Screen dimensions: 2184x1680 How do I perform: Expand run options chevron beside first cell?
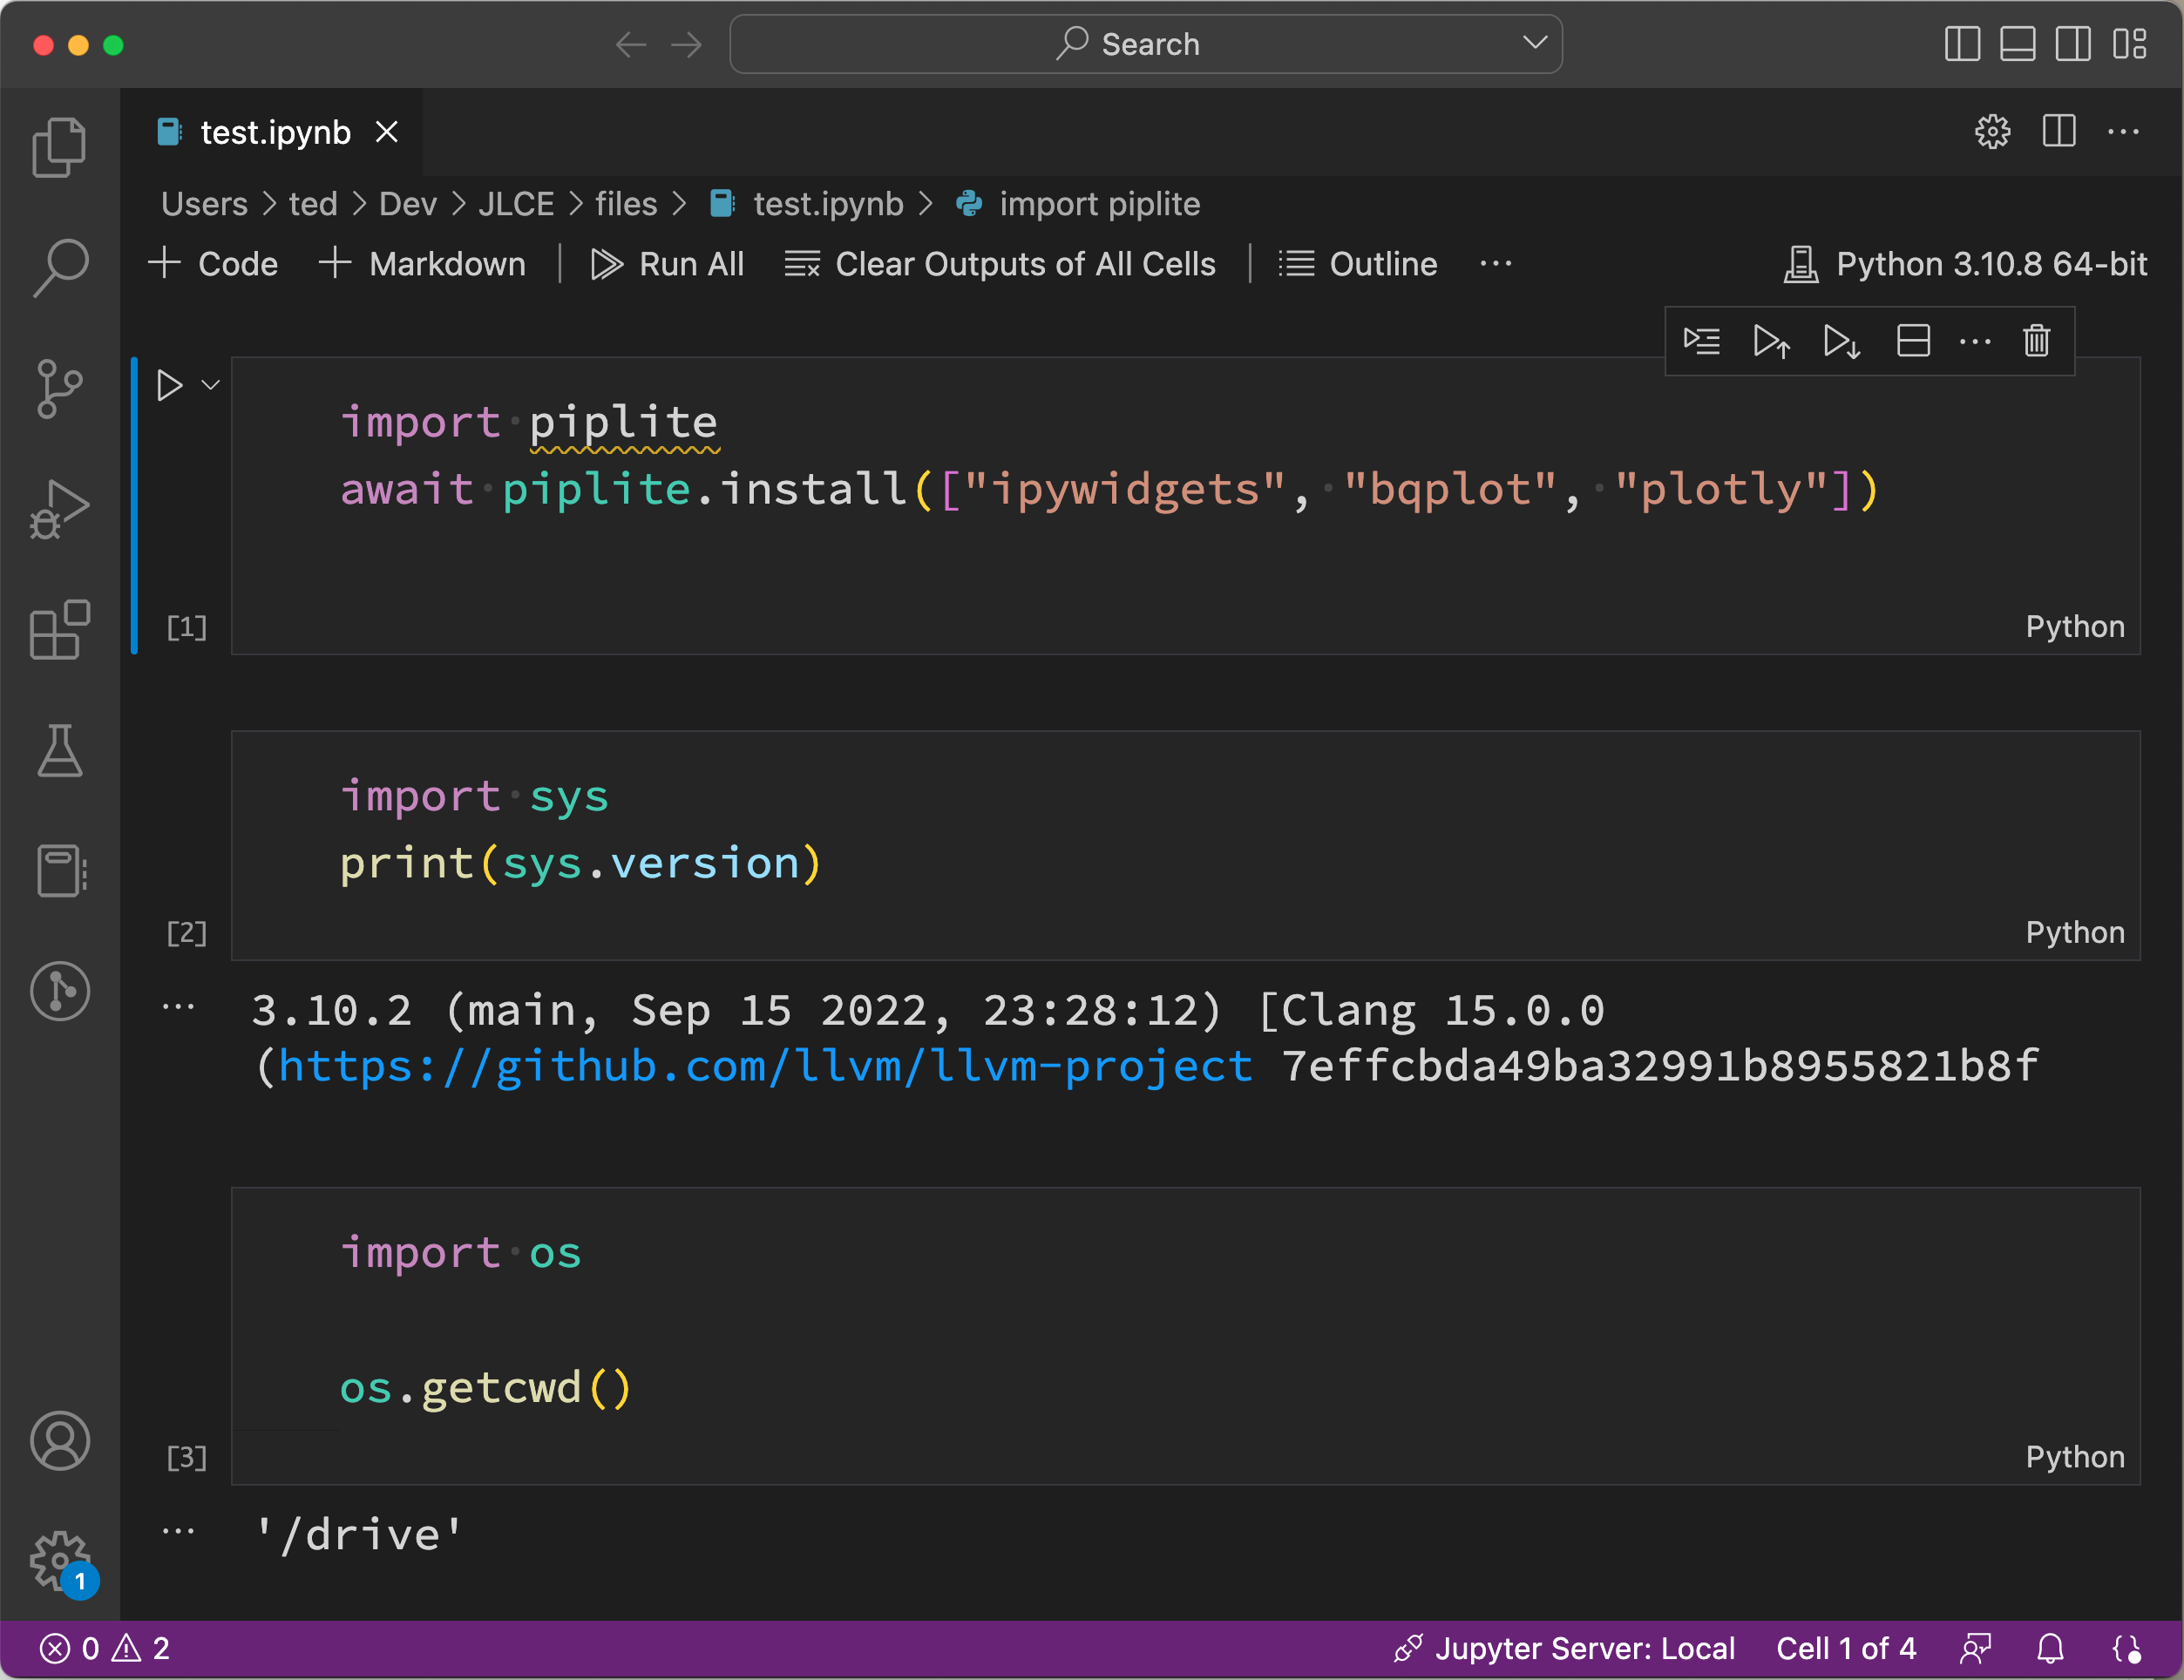tap(210, 385)
